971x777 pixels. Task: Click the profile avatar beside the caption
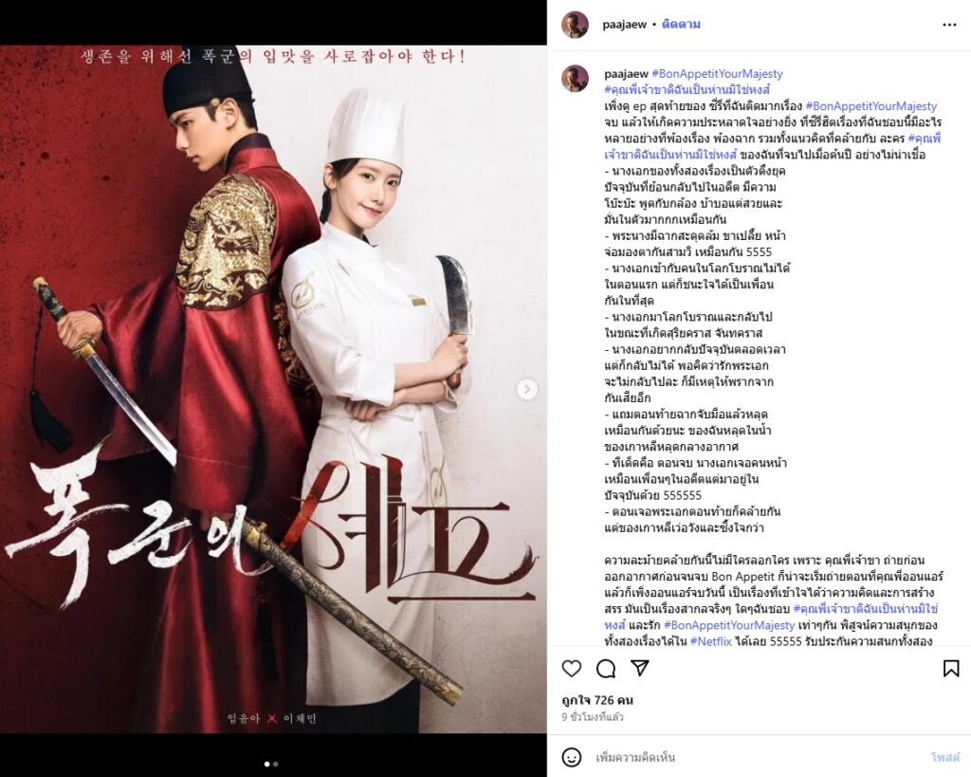click(575, 79)
